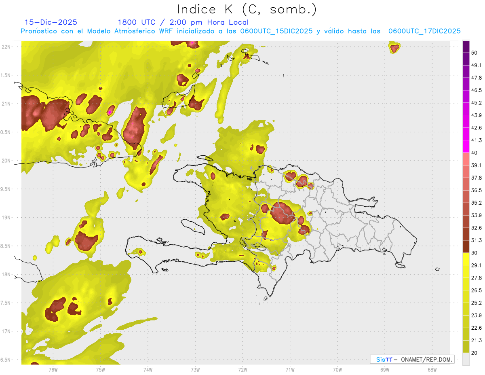The width and height of the screenshot is (485, 375).
Task: Click the valid-until time "0600UTC_17DIC2025"
Action: (424, 31)
